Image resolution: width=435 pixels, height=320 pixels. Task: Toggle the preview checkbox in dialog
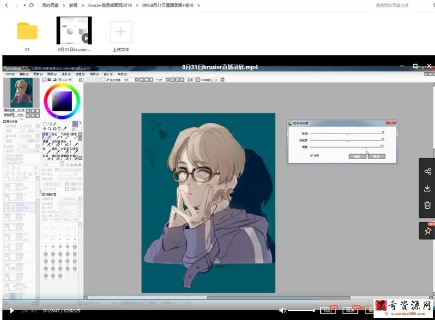point(311,155)
